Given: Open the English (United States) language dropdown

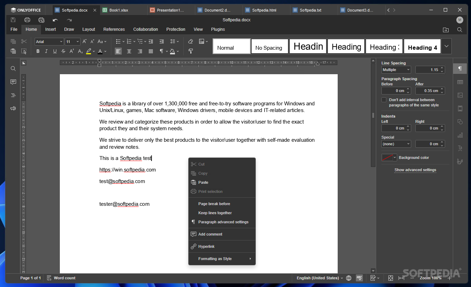Looking at the screenshot, I should point(320,278).
